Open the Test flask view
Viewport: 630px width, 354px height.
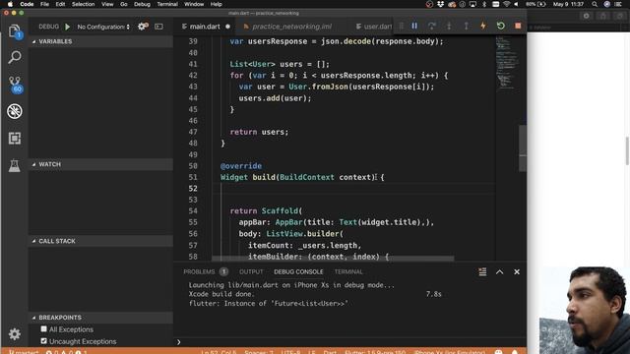click(x=15, y=165)
